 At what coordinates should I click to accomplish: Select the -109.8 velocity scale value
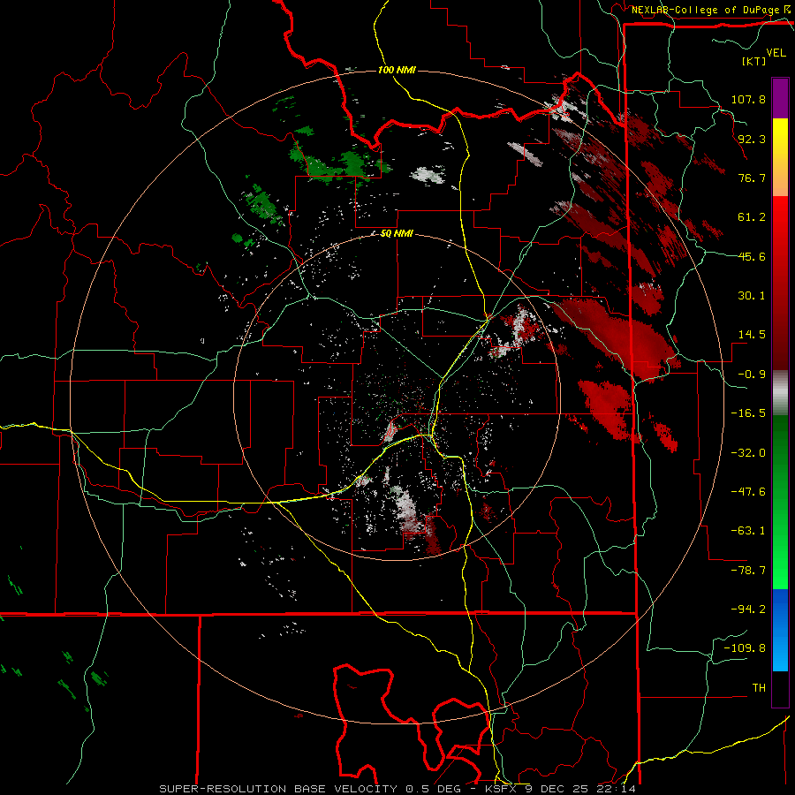(745, 648)
